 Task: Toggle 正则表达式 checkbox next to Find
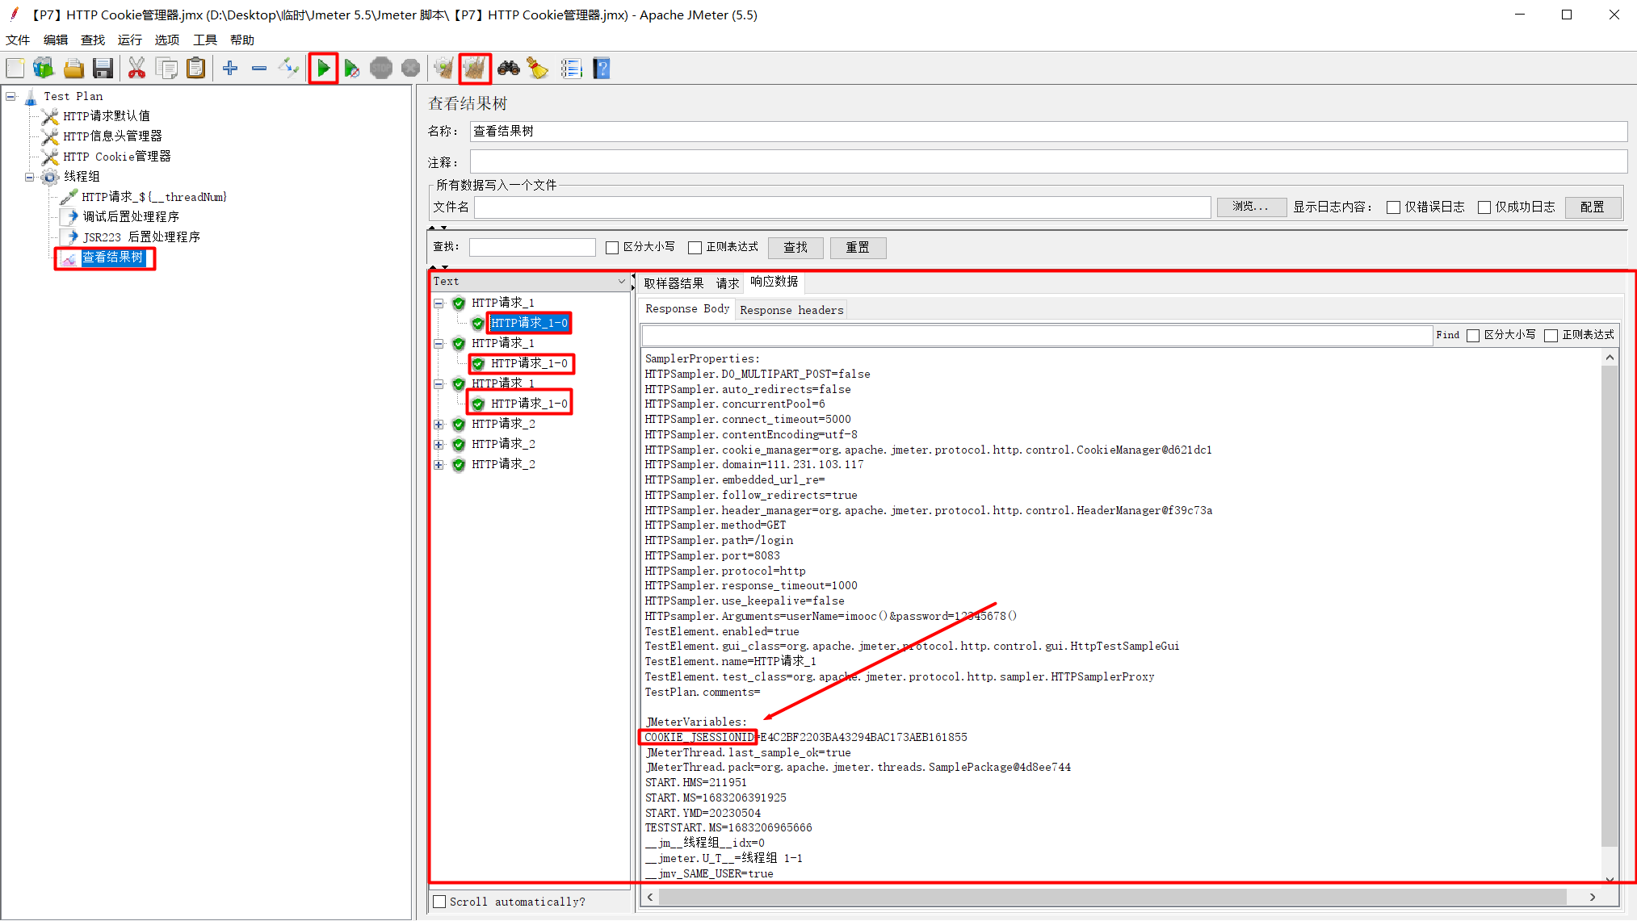click(x=1551, y=336)
